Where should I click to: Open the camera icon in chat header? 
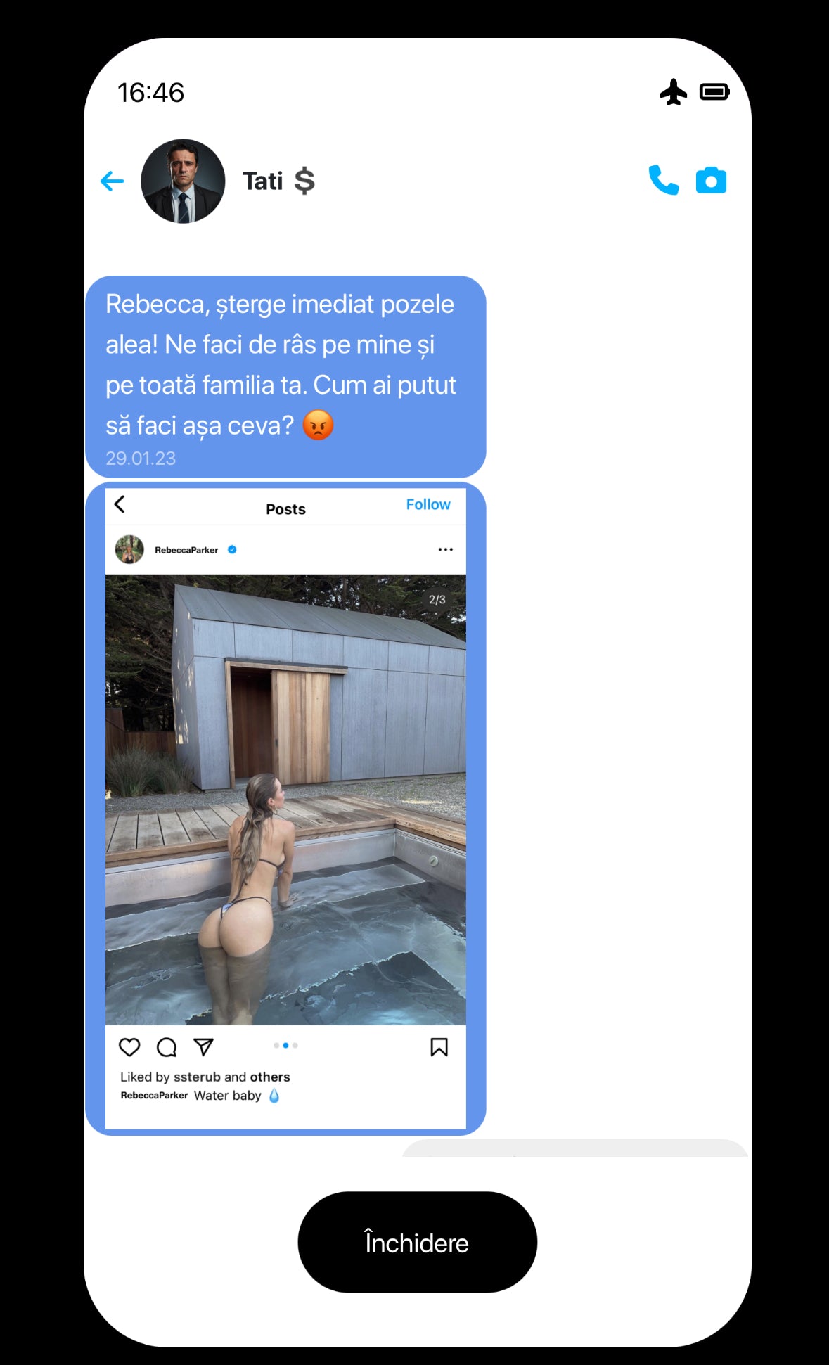point(711,181)
